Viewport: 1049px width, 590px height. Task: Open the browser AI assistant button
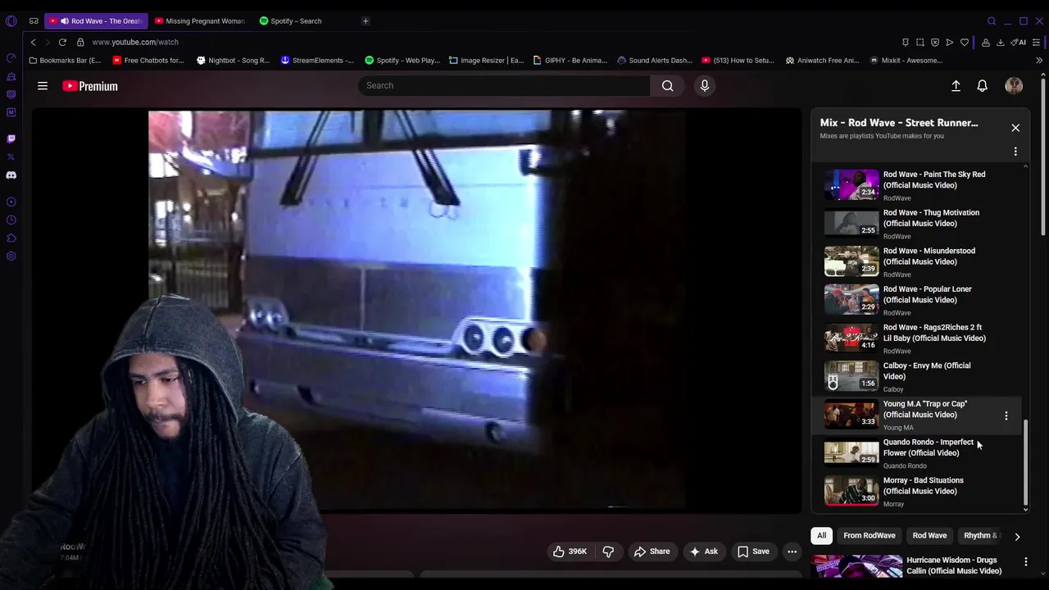coord(1019,42)
